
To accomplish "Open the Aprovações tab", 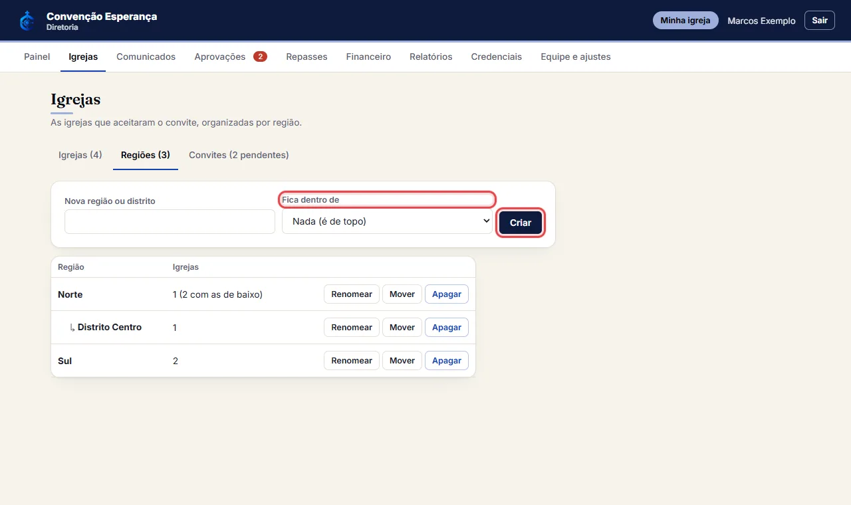I will [231, 56].
